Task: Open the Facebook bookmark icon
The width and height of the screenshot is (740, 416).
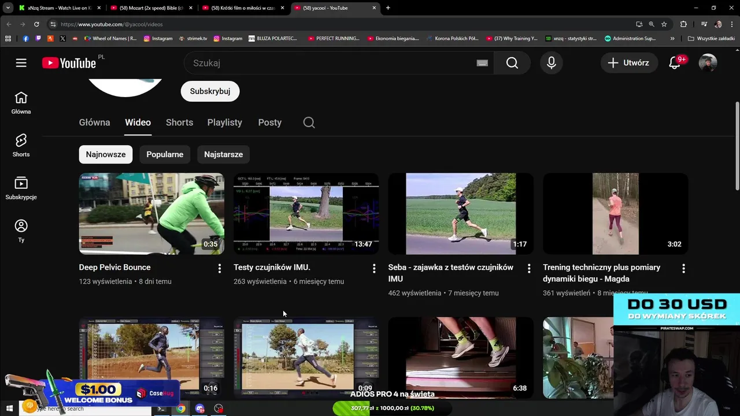Action: (26, 39)
